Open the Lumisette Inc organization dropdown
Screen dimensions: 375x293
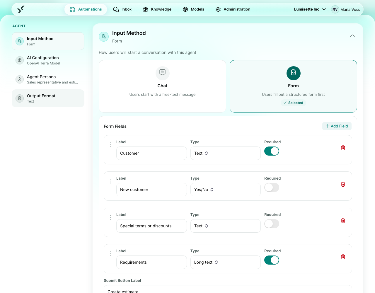[310, 9]
